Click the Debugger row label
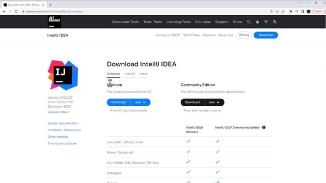The image size is (326, 183). 114,173
